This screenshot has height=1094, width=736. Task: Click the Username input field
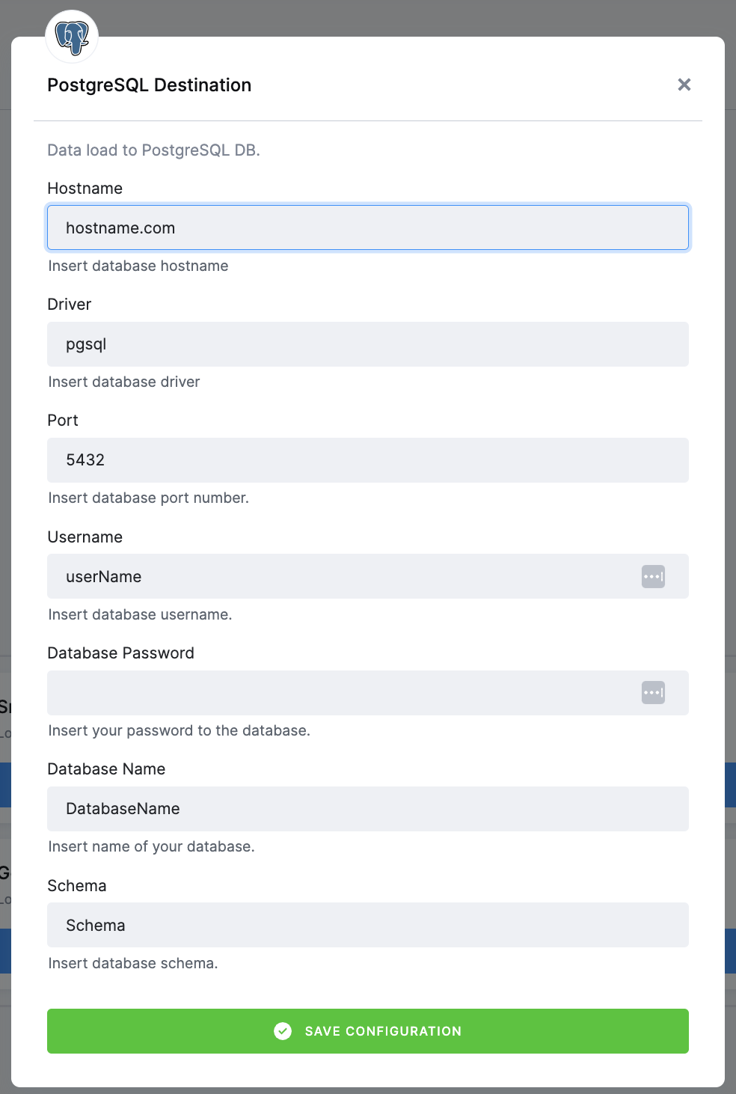coord(337,576)
